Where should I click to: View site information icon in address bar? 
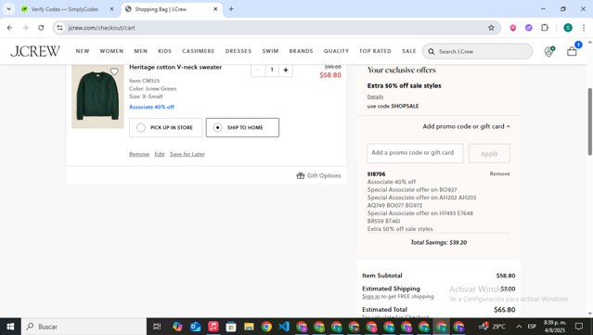[x=59, y=28]
